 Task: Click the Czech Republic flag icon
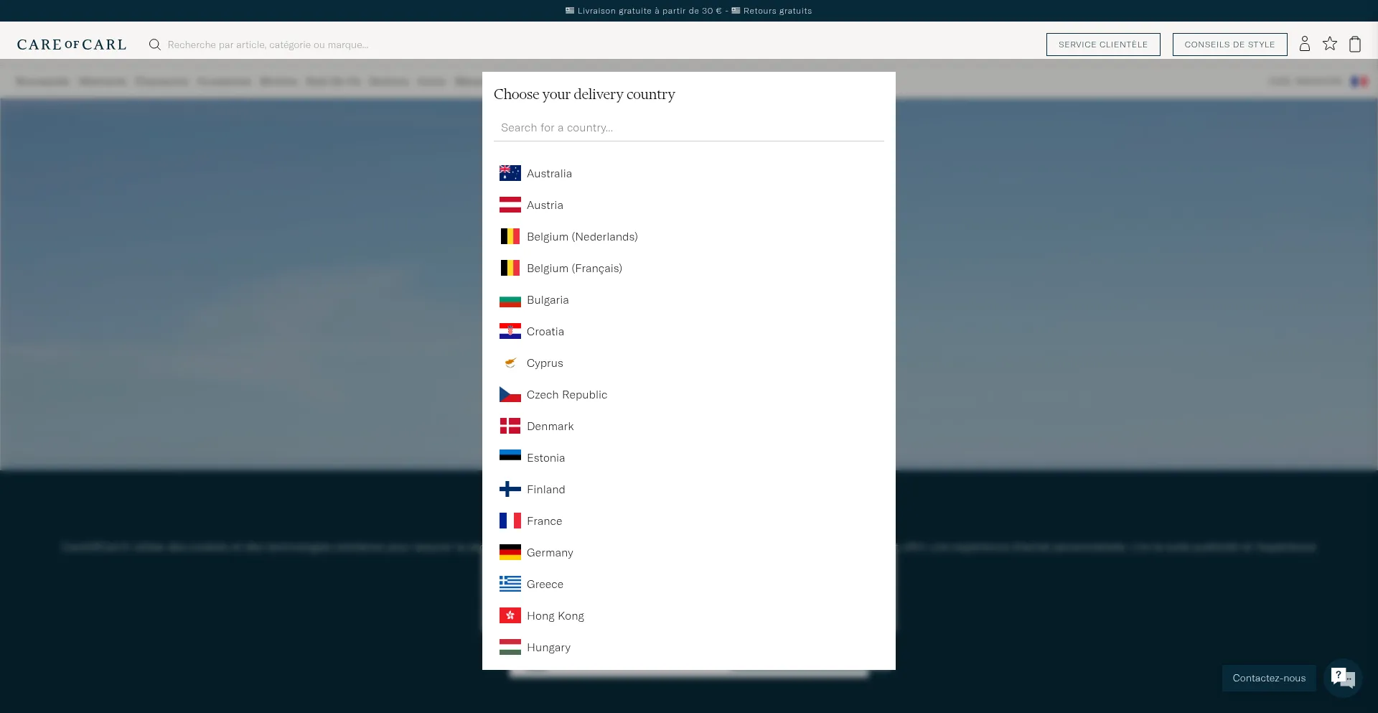(x=510, y=394)
